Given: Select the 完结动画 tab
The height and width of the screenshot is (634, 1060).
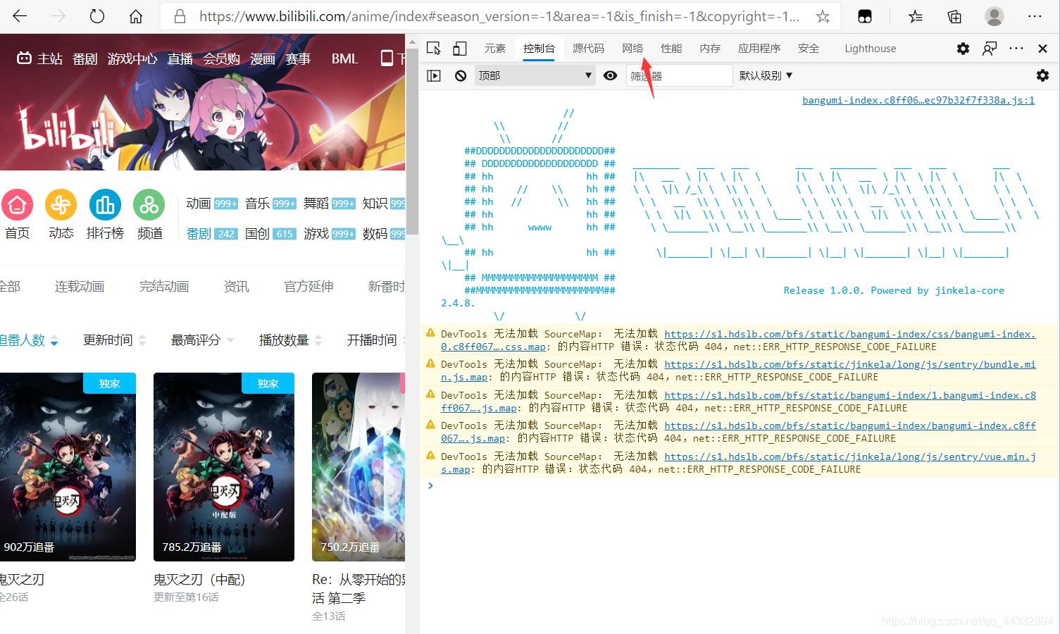Looking at the screenshot, I should click(164, 287).
